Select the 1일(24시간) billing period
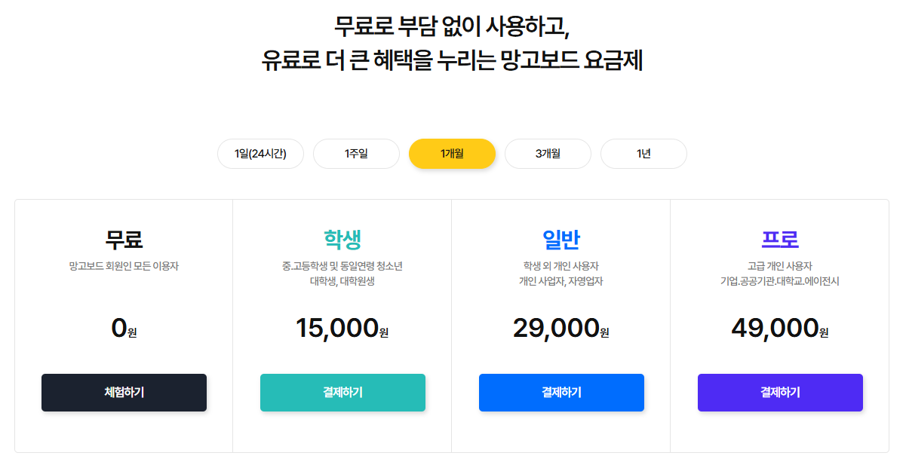Image resolution: width=906 pixels, height=465 pixels. tap(260, 153)
